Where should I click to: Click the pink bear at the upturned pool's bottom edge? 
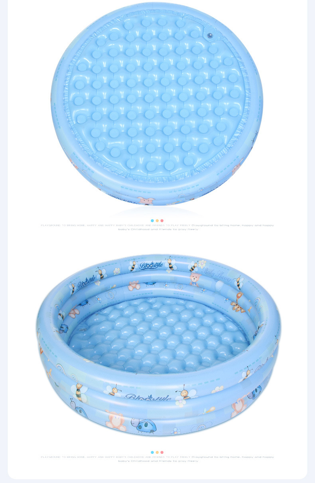(x=146, y=201)
